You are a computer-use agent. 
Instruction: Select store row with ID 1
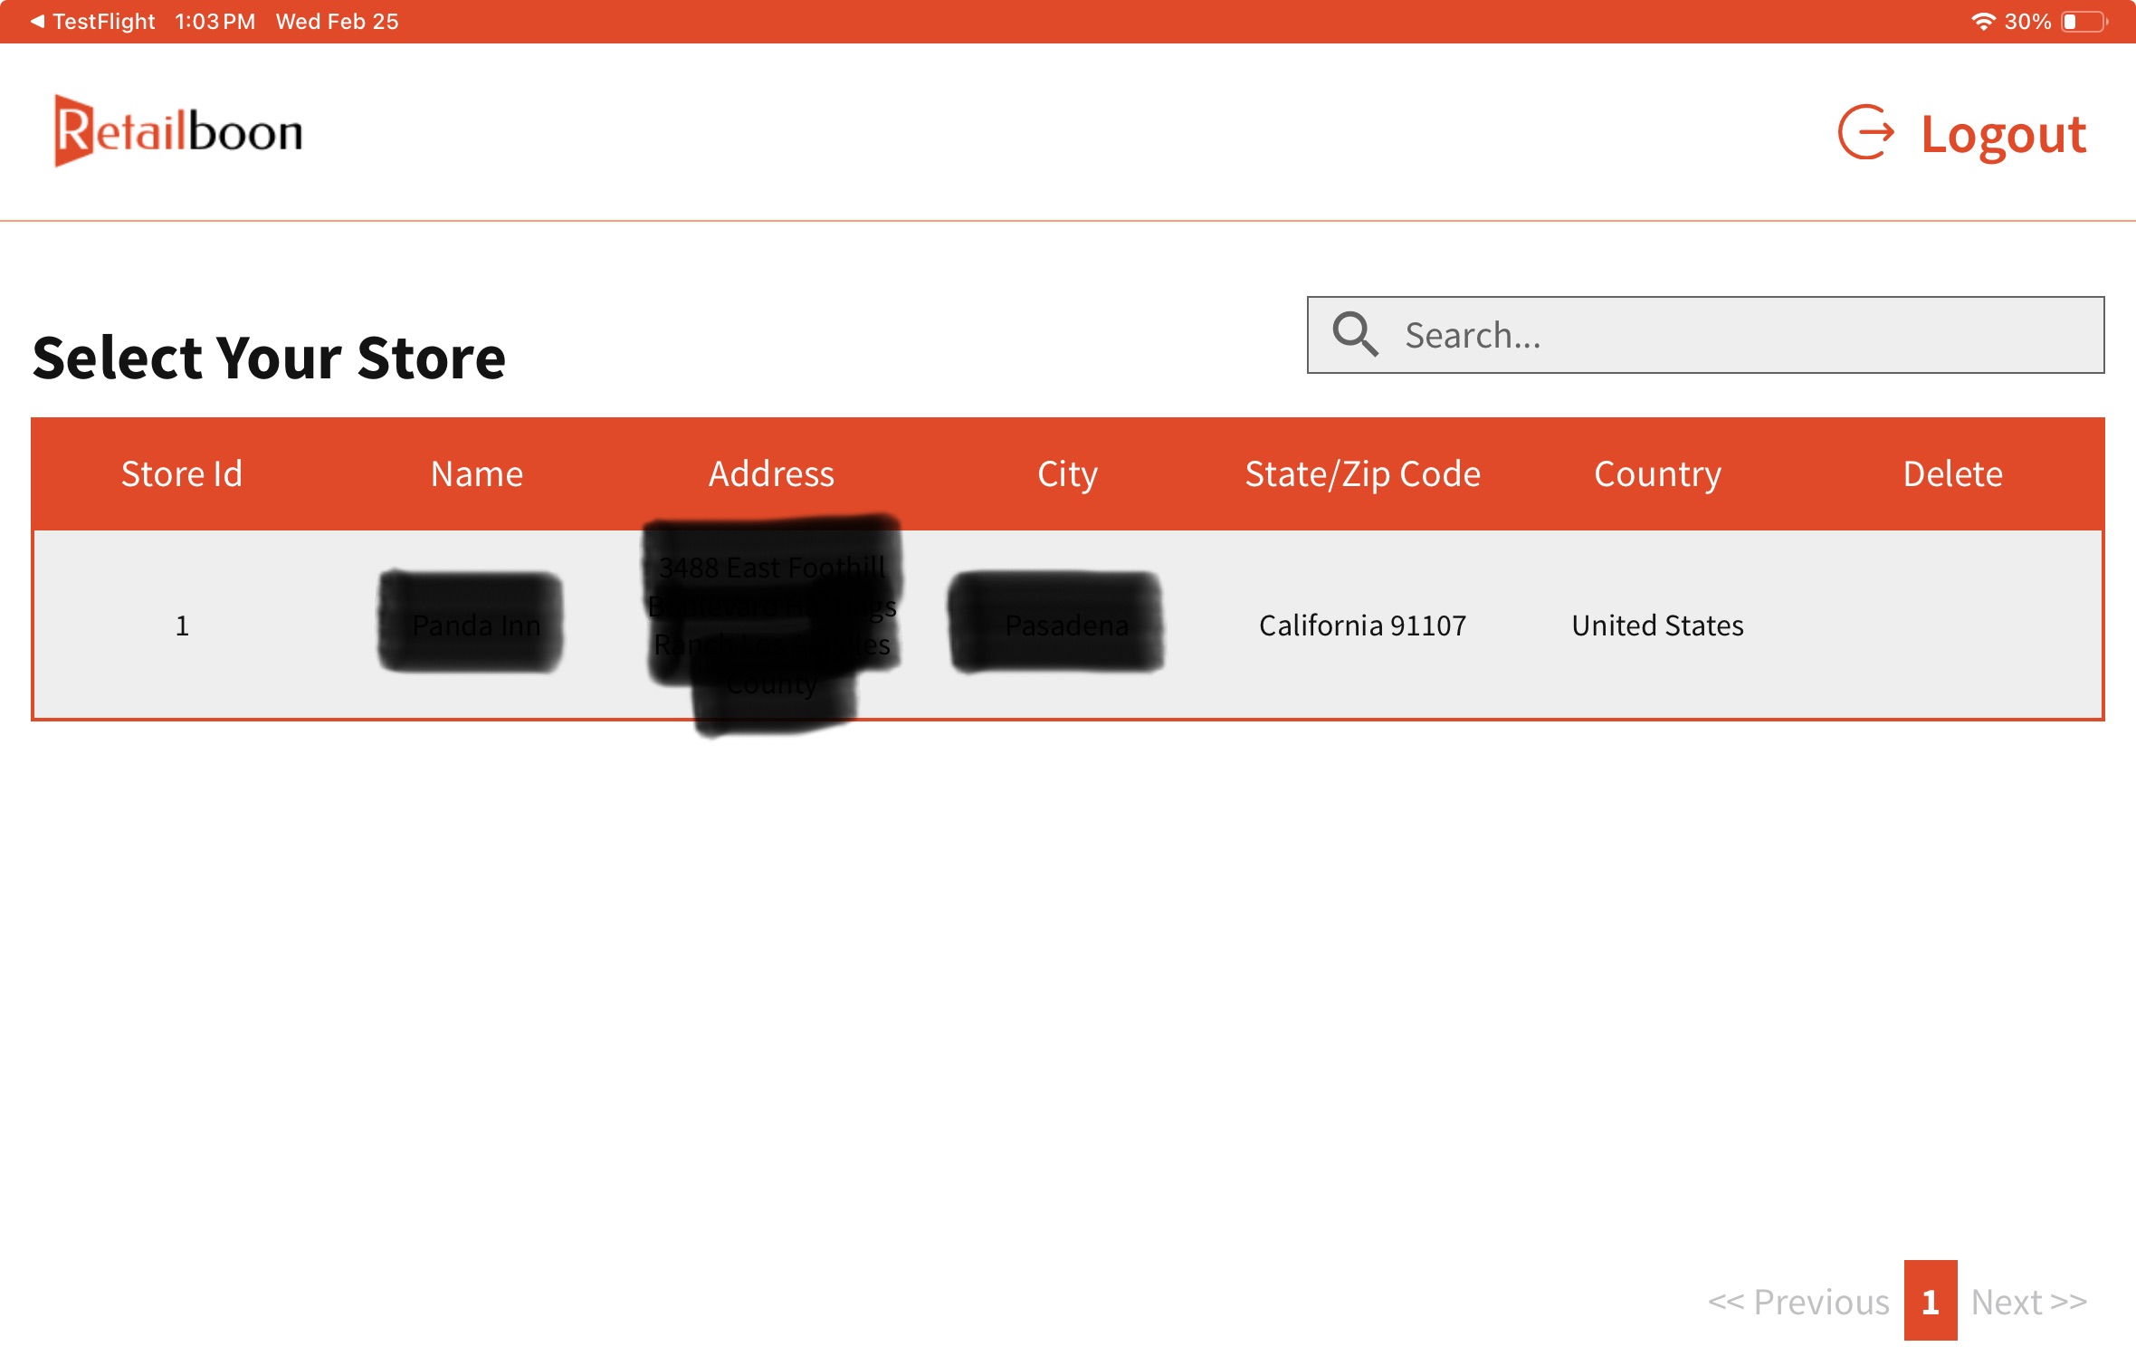coord(182,625)
